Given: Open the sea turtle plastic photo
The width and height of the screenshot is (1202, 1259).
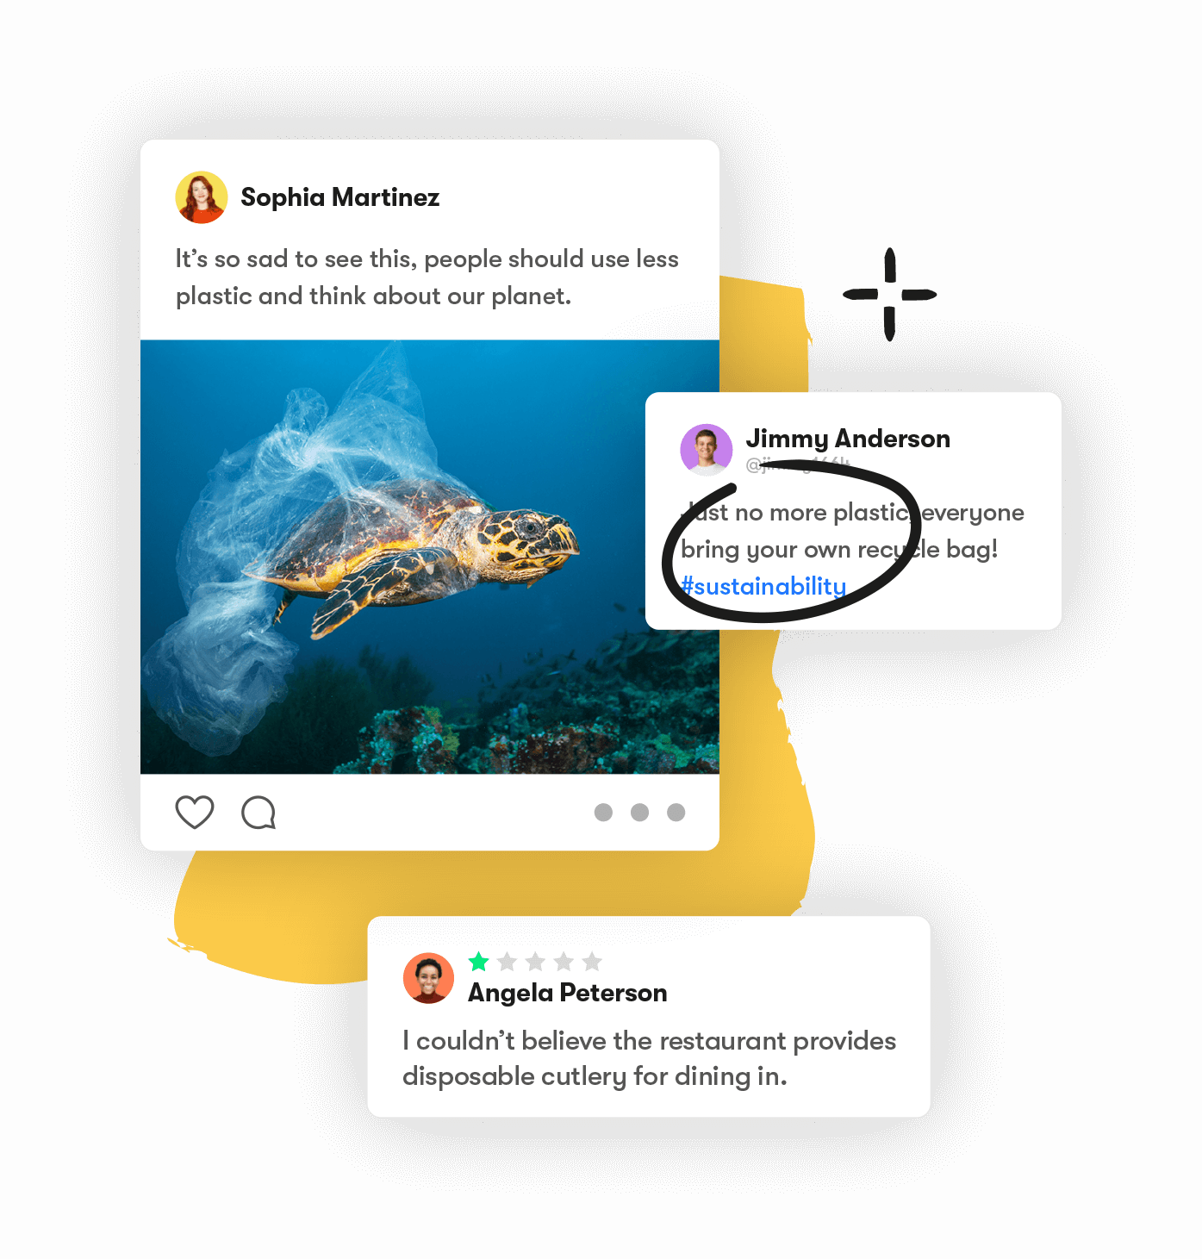Looking at the screenshot, I should point(430,557).
